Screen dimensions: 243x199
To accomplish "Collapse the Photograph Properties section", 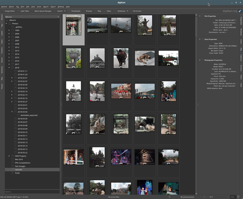I will pos(200,60).
